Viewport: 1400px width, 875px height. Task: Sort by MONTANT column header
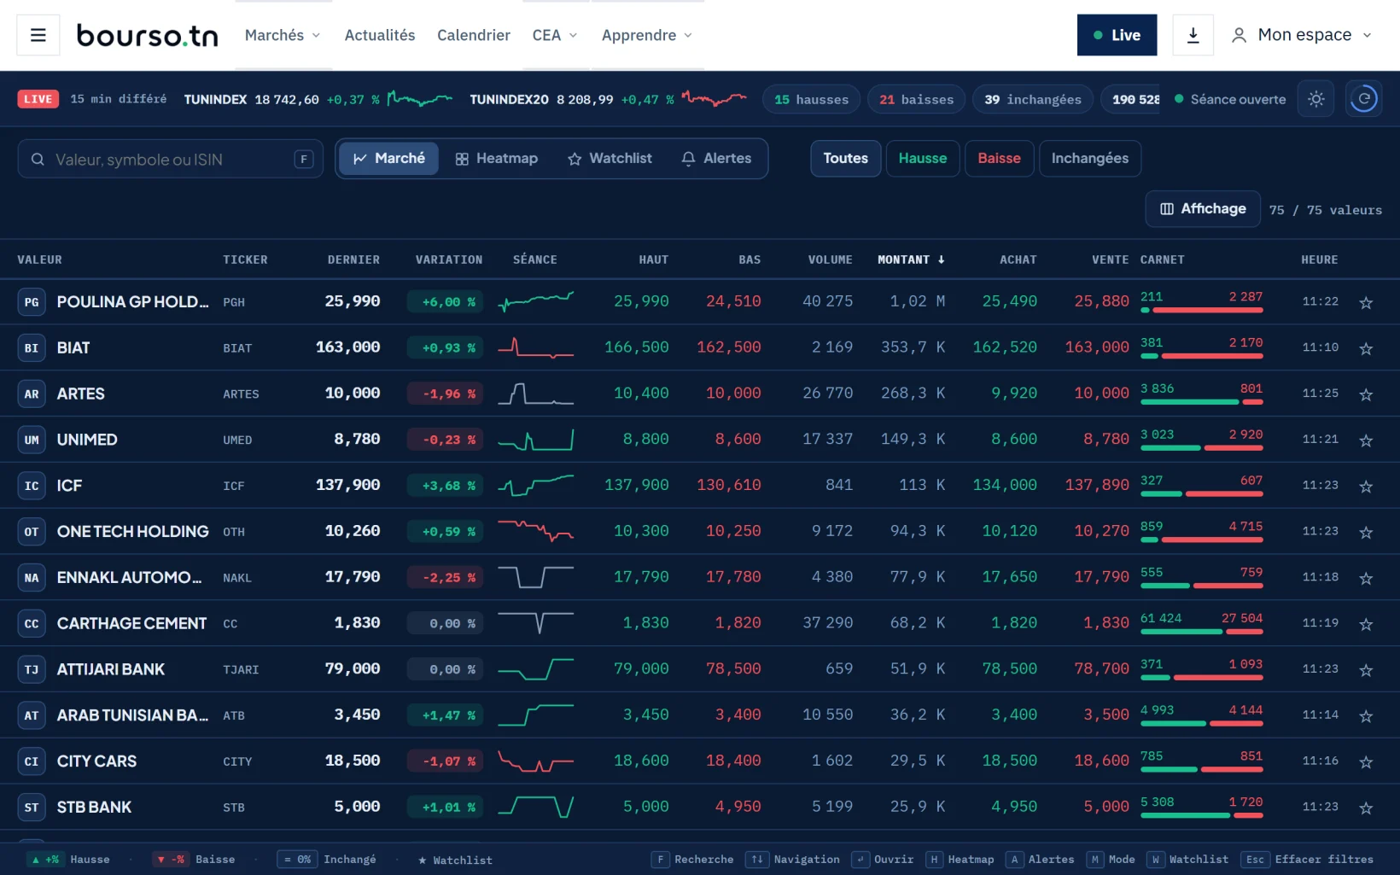[911, 260]
